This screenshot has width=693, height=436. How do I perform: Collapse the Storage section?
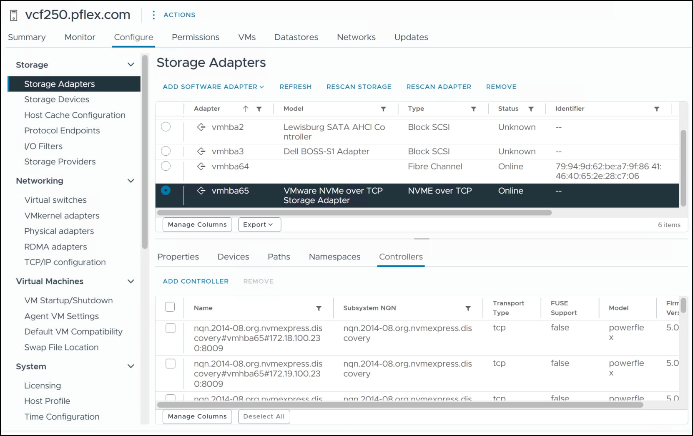point(131,65)
